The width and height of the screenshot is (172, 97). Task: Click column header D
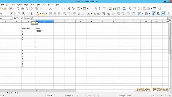pyautogui.click(x=45, y=21)
